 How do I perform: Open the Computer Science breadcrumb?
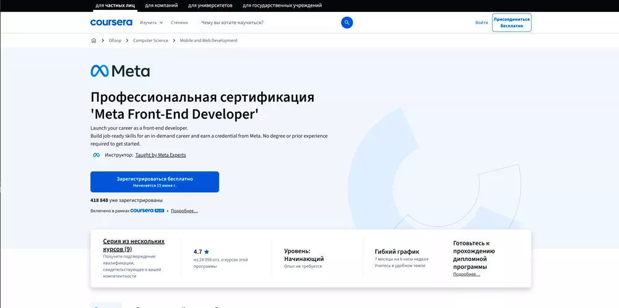click(150, 40)
